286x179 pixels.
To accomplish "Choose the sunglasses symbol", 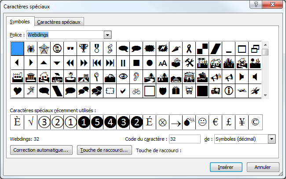I will [x=70, y=49].
